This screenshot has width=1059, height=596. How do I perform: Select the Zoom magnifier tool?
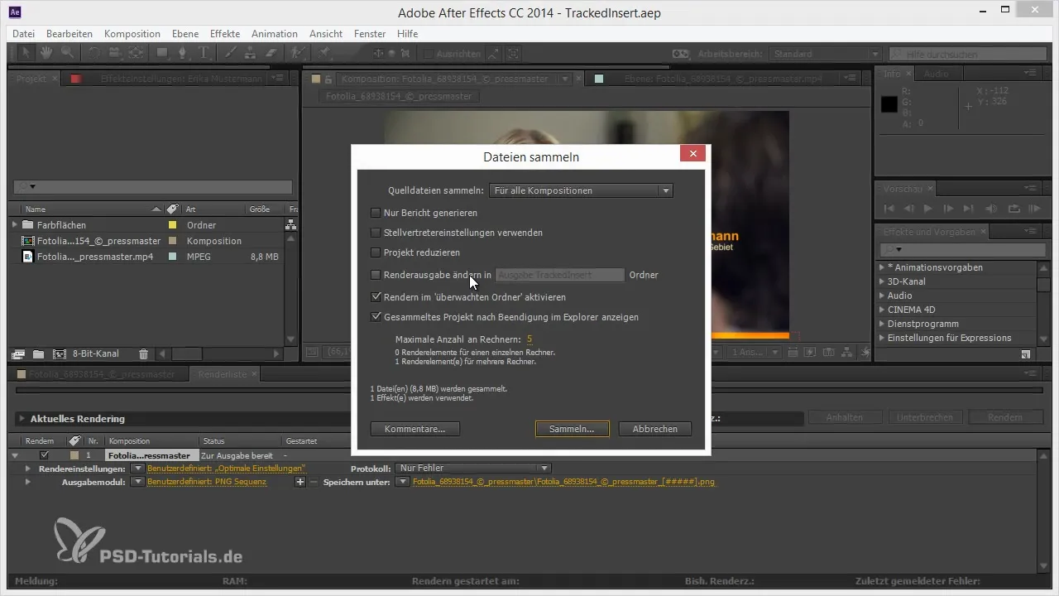[67, 53]
